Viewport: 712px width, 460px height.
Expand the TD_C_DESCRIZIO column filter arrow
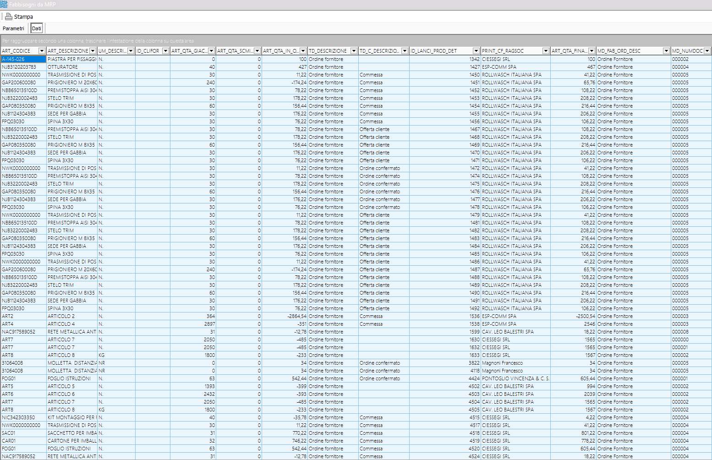point(405,51)
